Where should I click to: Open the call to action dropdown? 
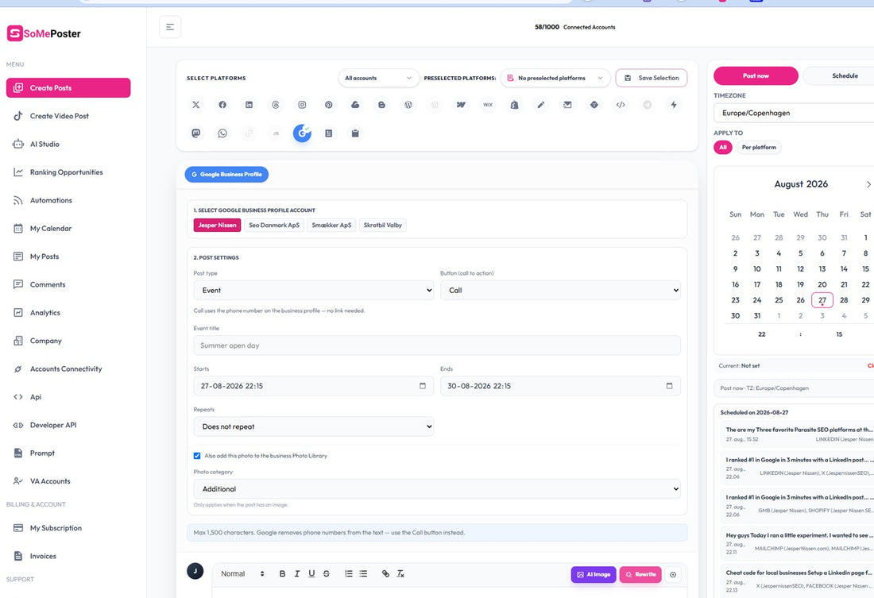tap(560, 291)
